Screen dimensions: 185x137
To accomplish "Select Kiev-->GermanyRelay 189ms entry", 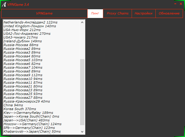I will pos(28,113).
